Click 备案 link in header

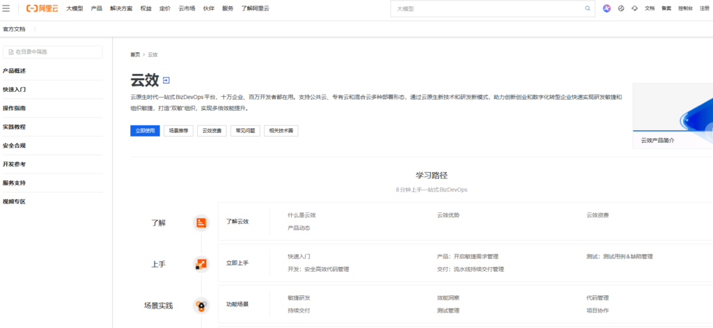[x=666, y=8]
